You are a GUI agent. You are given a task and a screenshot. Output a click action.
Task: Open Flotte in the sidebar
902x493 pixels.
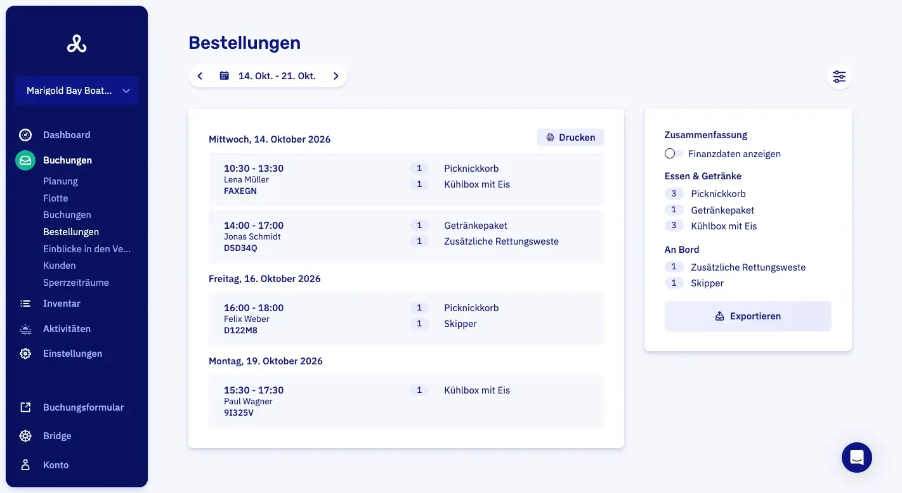click(55, 198)
